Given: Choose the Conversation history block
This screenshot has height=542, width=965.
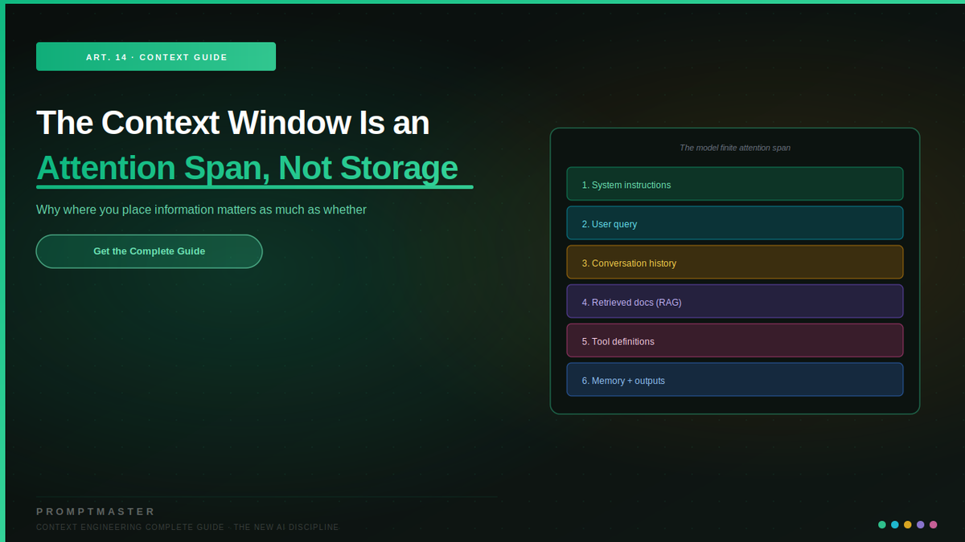Looking at the screenshot, I should click(735, 263).
